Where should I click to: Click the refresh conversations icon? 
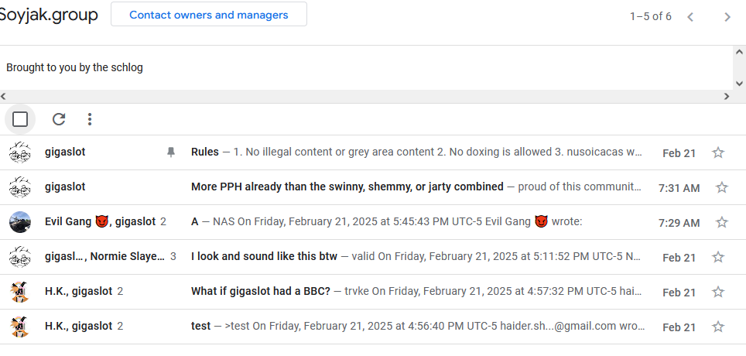[x=59, y=119]
